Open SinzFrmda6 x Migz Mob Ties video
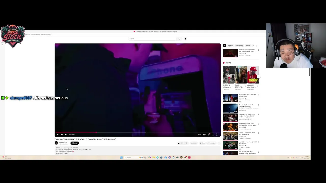 click(230, 98)
